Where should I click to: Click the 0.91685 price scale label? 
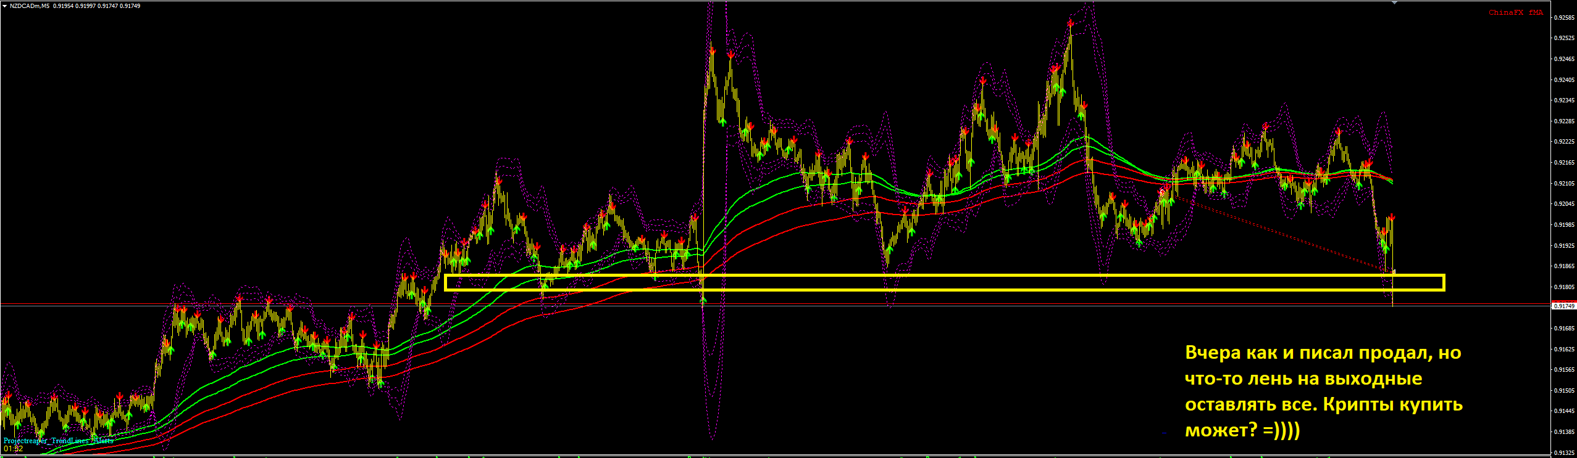coord(1564,328)
